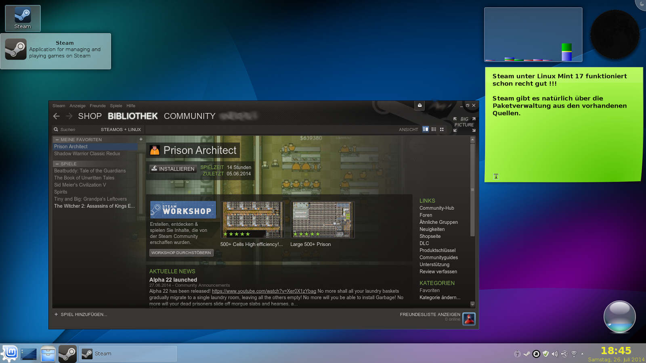Image resolution: width=646 pixels, height=363 pixels.
Task: Launch Big Picture mode
Action: click(x=464, y=124)
